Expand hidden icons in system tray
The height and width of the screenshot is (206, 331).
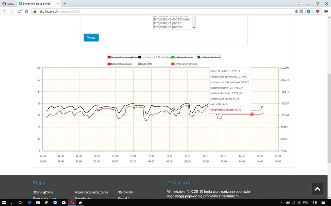(282, 202)
